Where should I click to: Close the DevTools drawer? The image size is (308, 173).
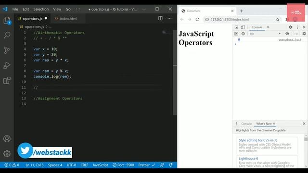304,124
